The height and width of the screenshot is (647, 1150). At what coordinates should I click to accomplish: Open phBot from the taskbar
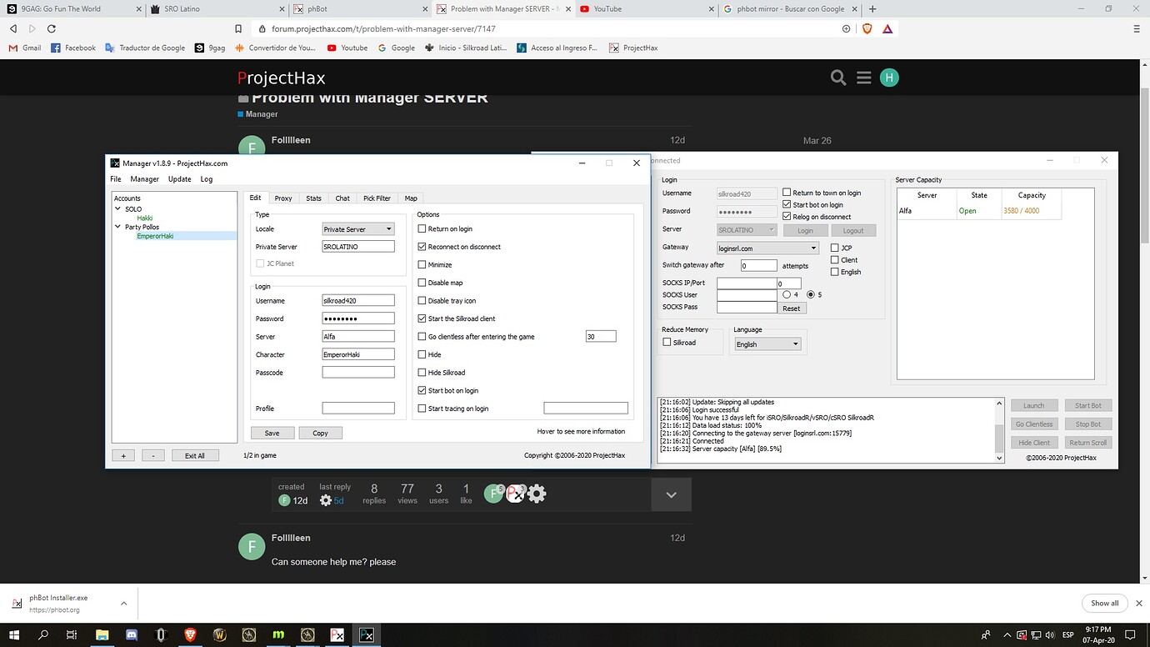(337, 634)
